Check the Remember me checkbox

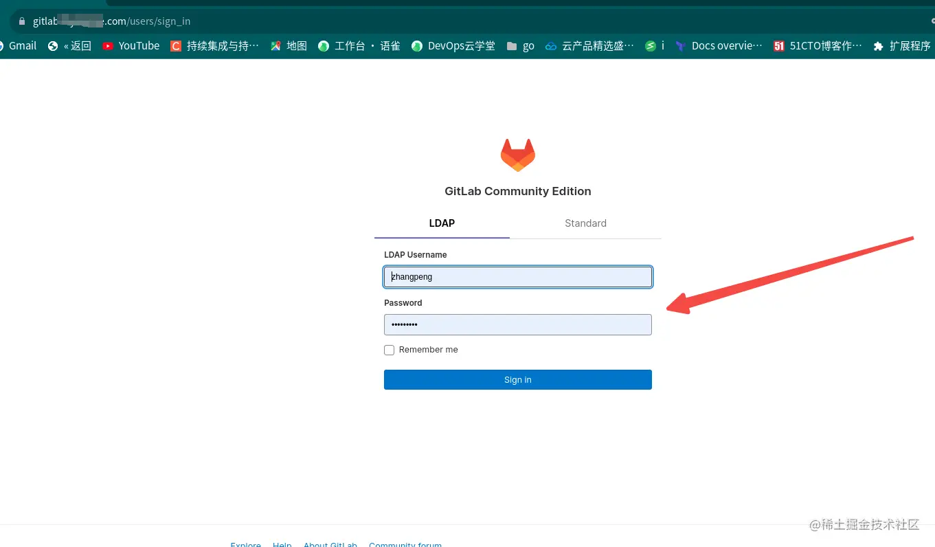pyautogui.click(x=390, y=350)
